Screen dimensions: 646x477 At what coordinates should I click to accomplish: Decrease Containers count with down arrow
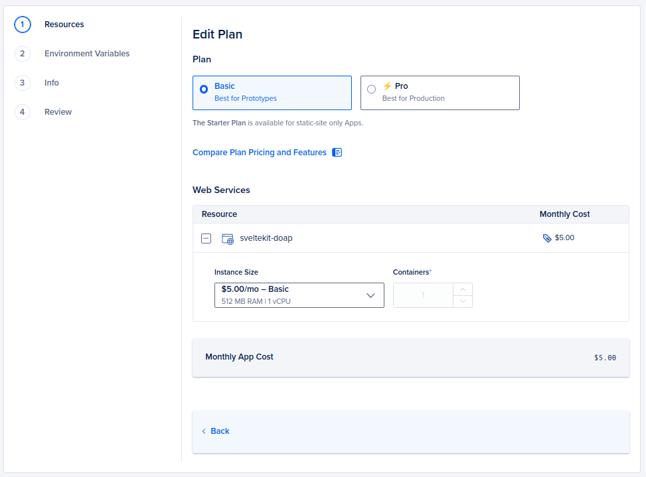pos(463,301)
